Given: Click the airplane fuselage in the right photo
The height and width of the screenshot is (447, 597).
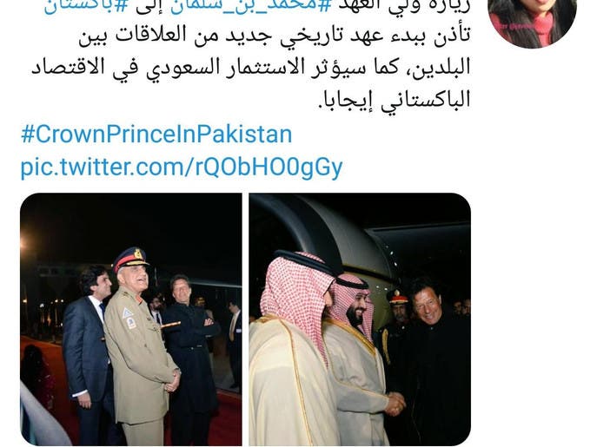Looking at the screenshot, I should tap(331, 236).
